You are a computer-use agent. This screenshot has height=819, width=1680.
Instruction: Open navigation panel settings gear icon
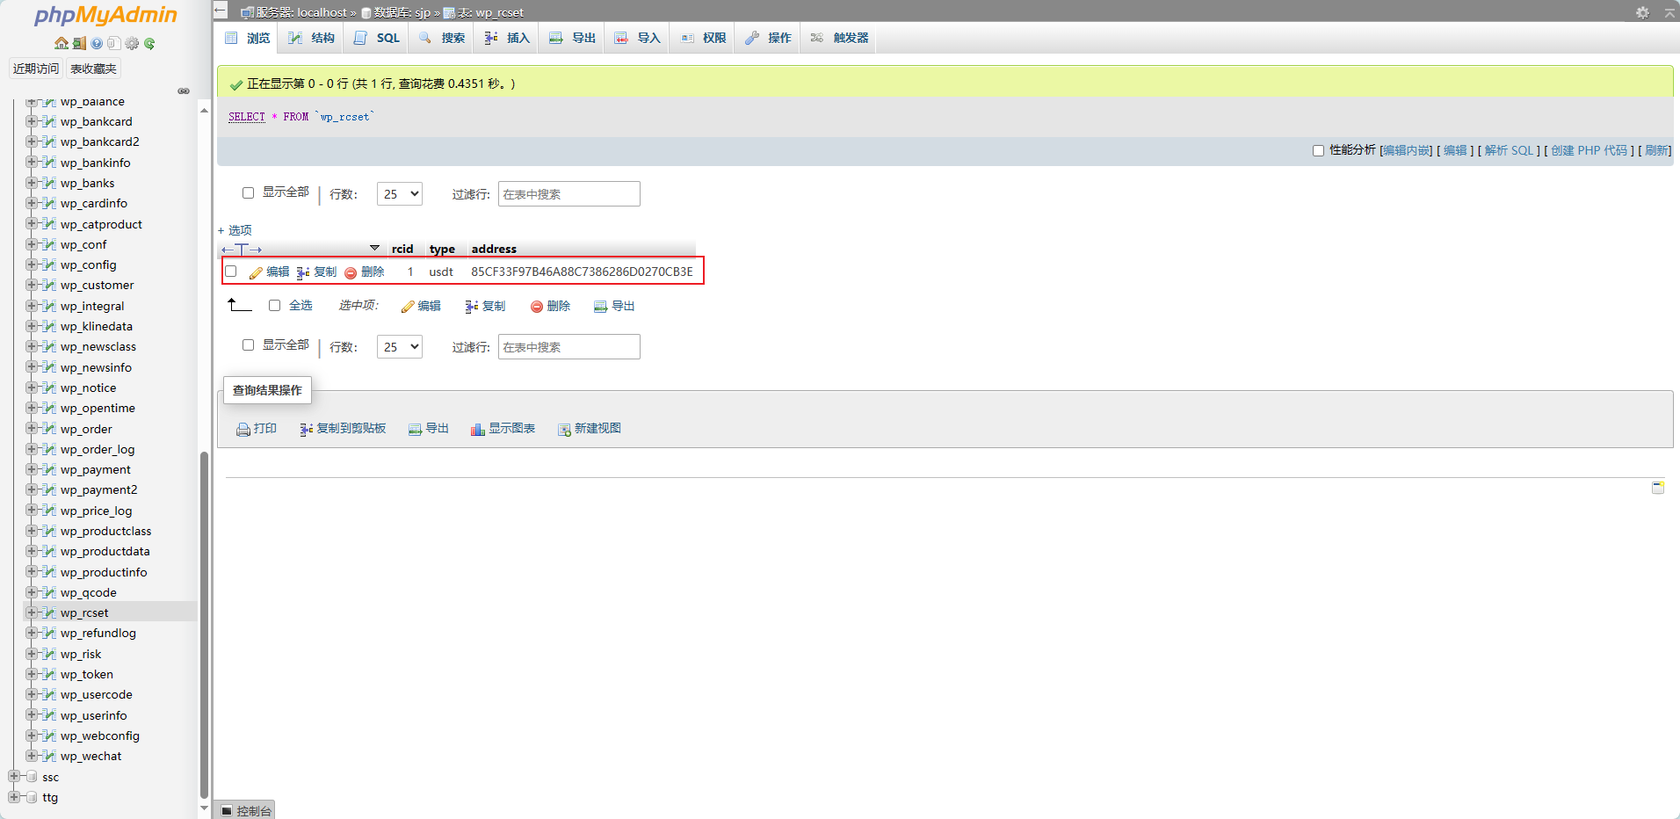coord(132,43)
